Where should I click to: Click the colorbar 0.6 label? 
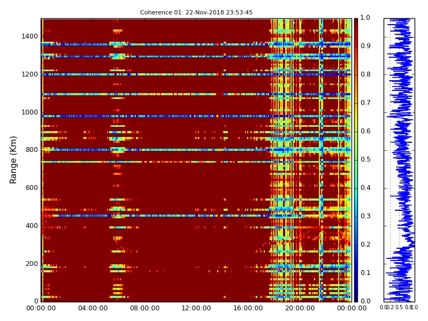click(365, 131)
